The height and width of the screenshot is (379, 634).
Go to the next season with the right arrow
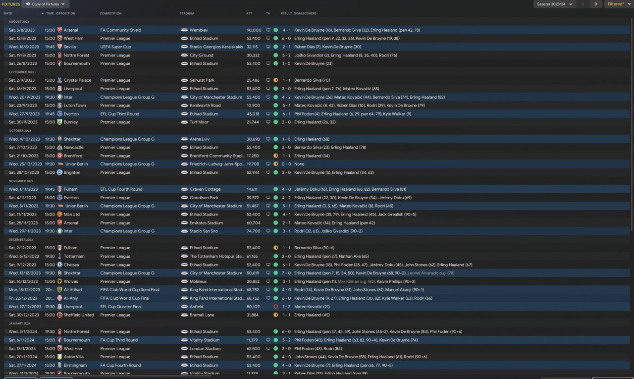point(596,4)
